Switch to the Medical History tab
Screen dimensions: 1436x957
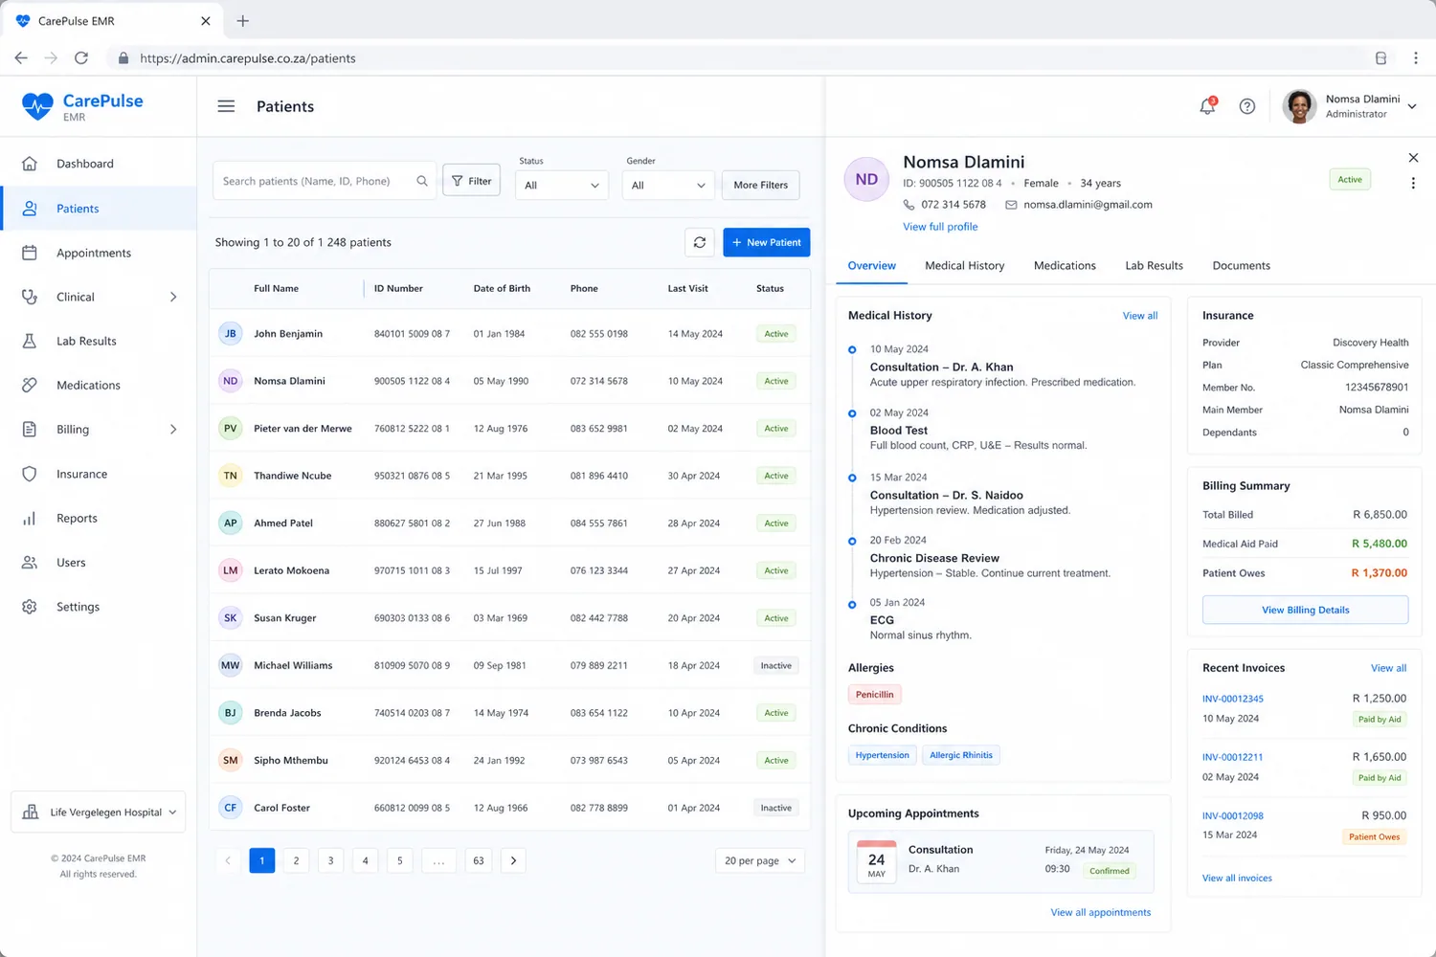pyautogui.click(x=964, y=265)
